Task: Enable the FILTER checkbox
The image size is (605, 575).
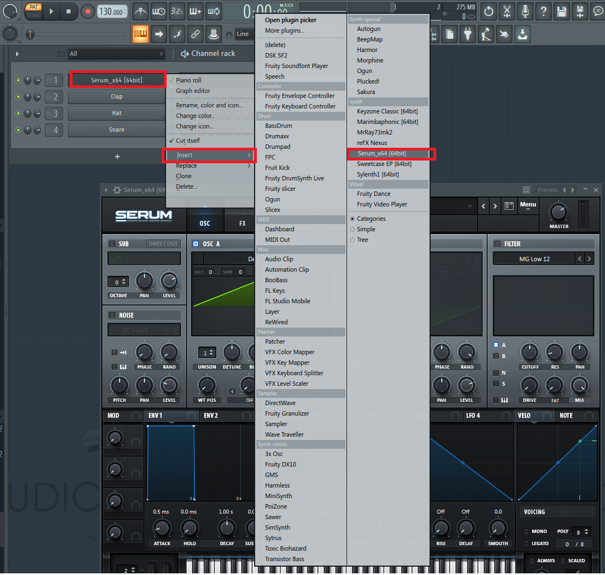Action: [x=498, y=244]
